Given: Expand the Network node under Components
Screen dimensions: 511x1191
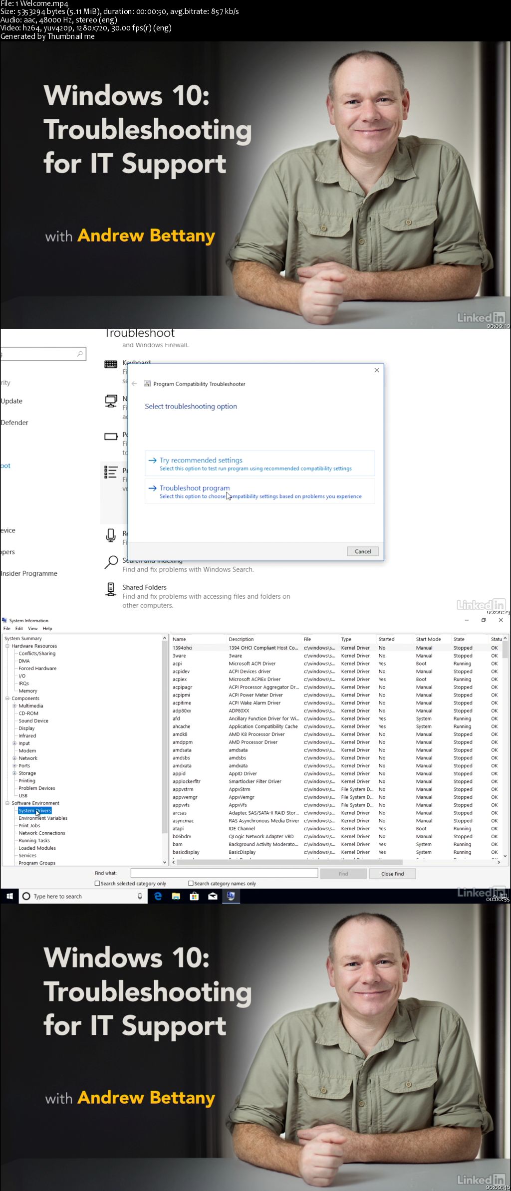Looking at the screenshot, I should pos(14,758).
